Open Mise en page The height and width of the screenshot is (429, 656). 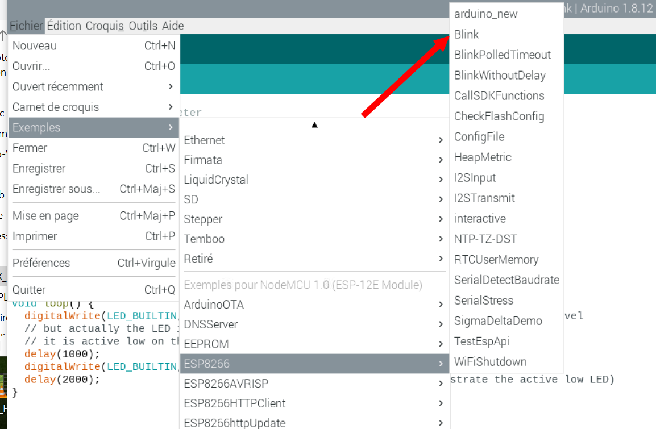pos(94,216)
